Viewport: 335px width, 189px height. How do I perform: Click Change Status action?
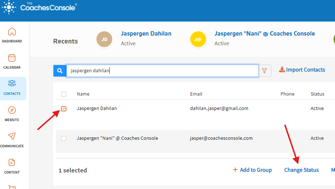pyautogui.click(x=301, y=170)
